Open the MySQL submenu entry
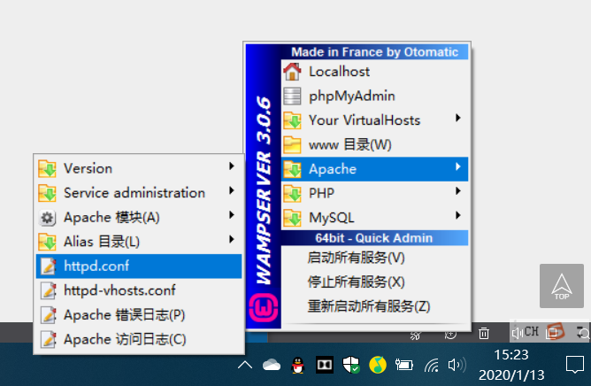This screenshot has width=591, height=386. click(374, 218)
